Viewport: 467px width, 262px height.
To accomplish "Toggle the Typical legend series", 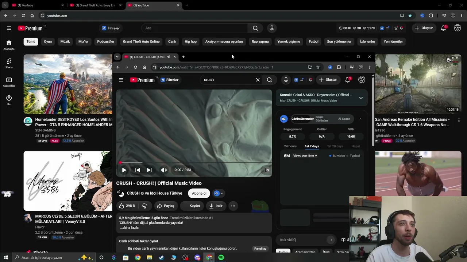I will pyautogui.click(x=353, y=156).
